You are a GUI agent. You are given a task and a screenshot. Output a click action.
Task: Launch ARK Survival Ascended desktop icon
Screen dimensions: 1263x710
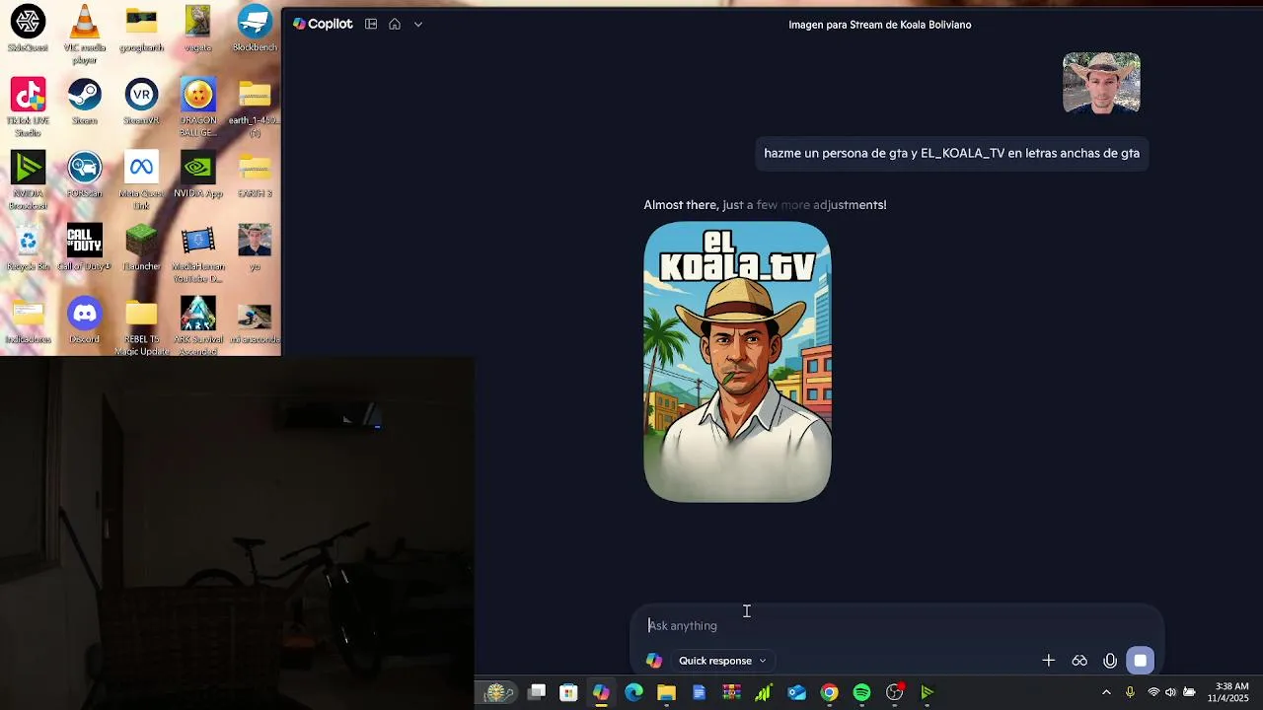click(198, 326)
